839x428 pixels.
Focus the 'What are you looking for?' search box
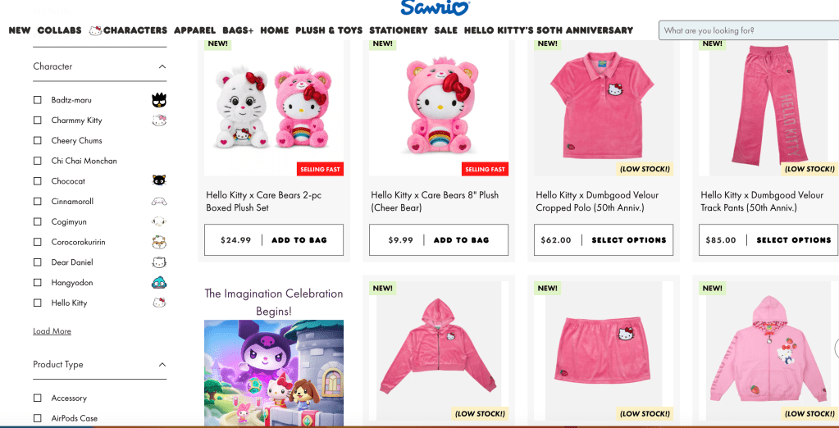[749, 30]
